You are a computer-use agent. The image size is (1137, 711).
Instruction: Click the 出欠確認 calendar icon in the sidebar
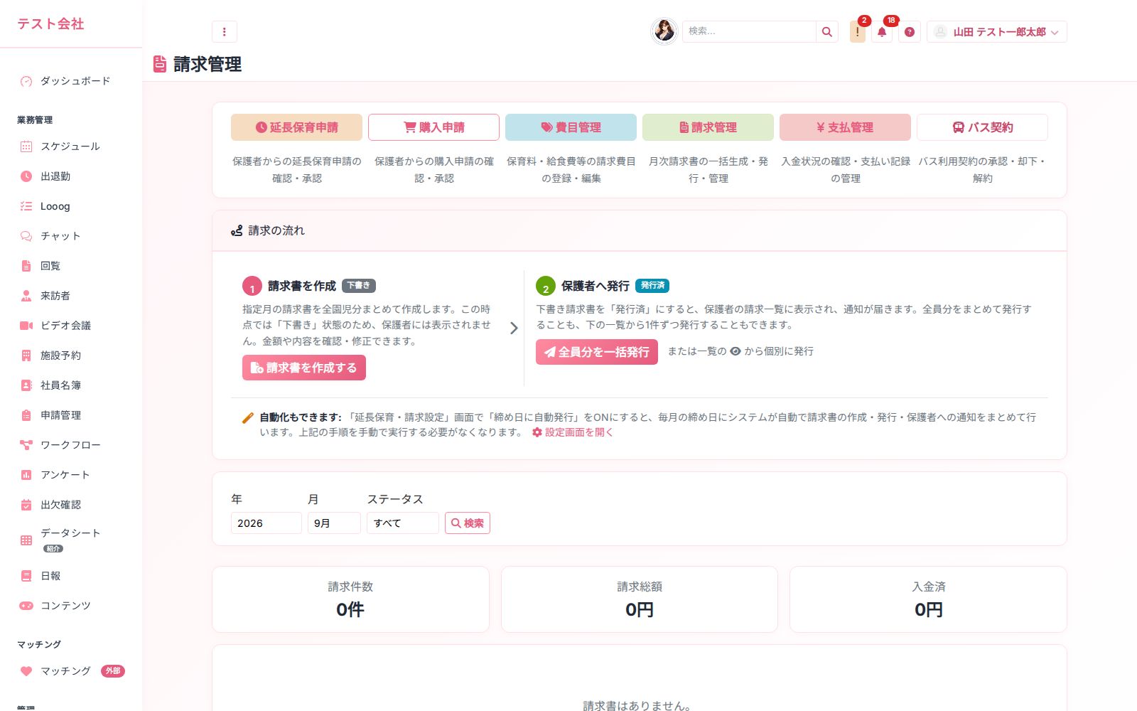(x=26, y=505)
